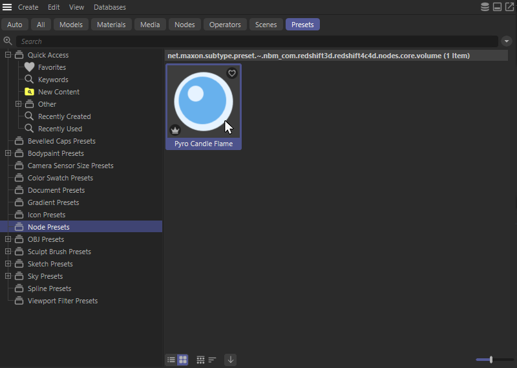Click the sort order lines icon
Image resolution: width=517 pixels, height=368 pixels.
212,360
